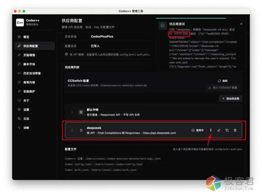
Task: Click the 已写入 配置状态 value
Action: pyautogui.click(x=95, y=46)
